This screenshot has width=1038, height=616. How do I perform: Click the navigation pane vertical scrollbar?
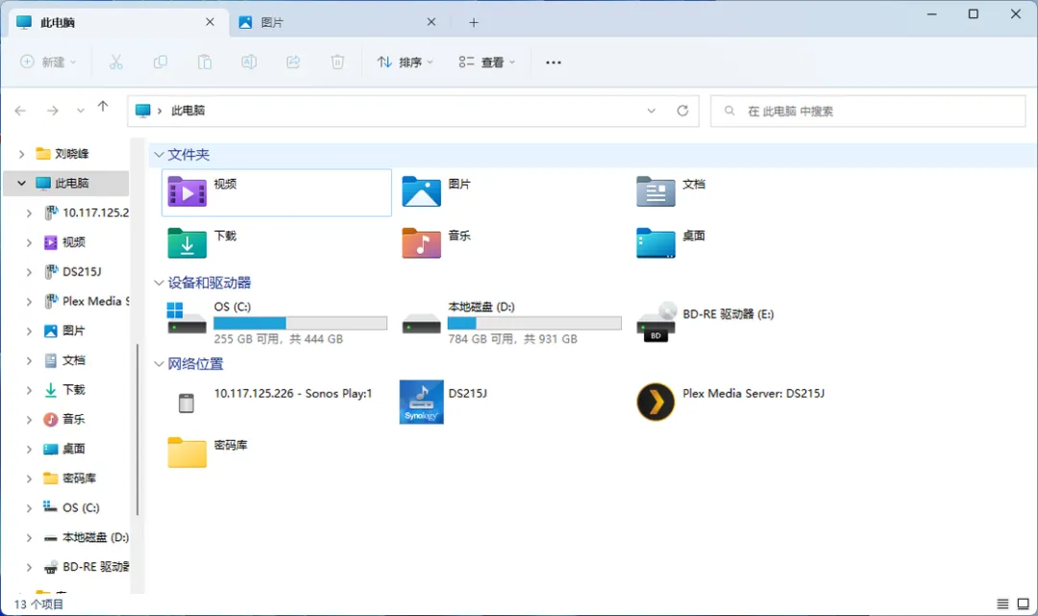[137, 429]
